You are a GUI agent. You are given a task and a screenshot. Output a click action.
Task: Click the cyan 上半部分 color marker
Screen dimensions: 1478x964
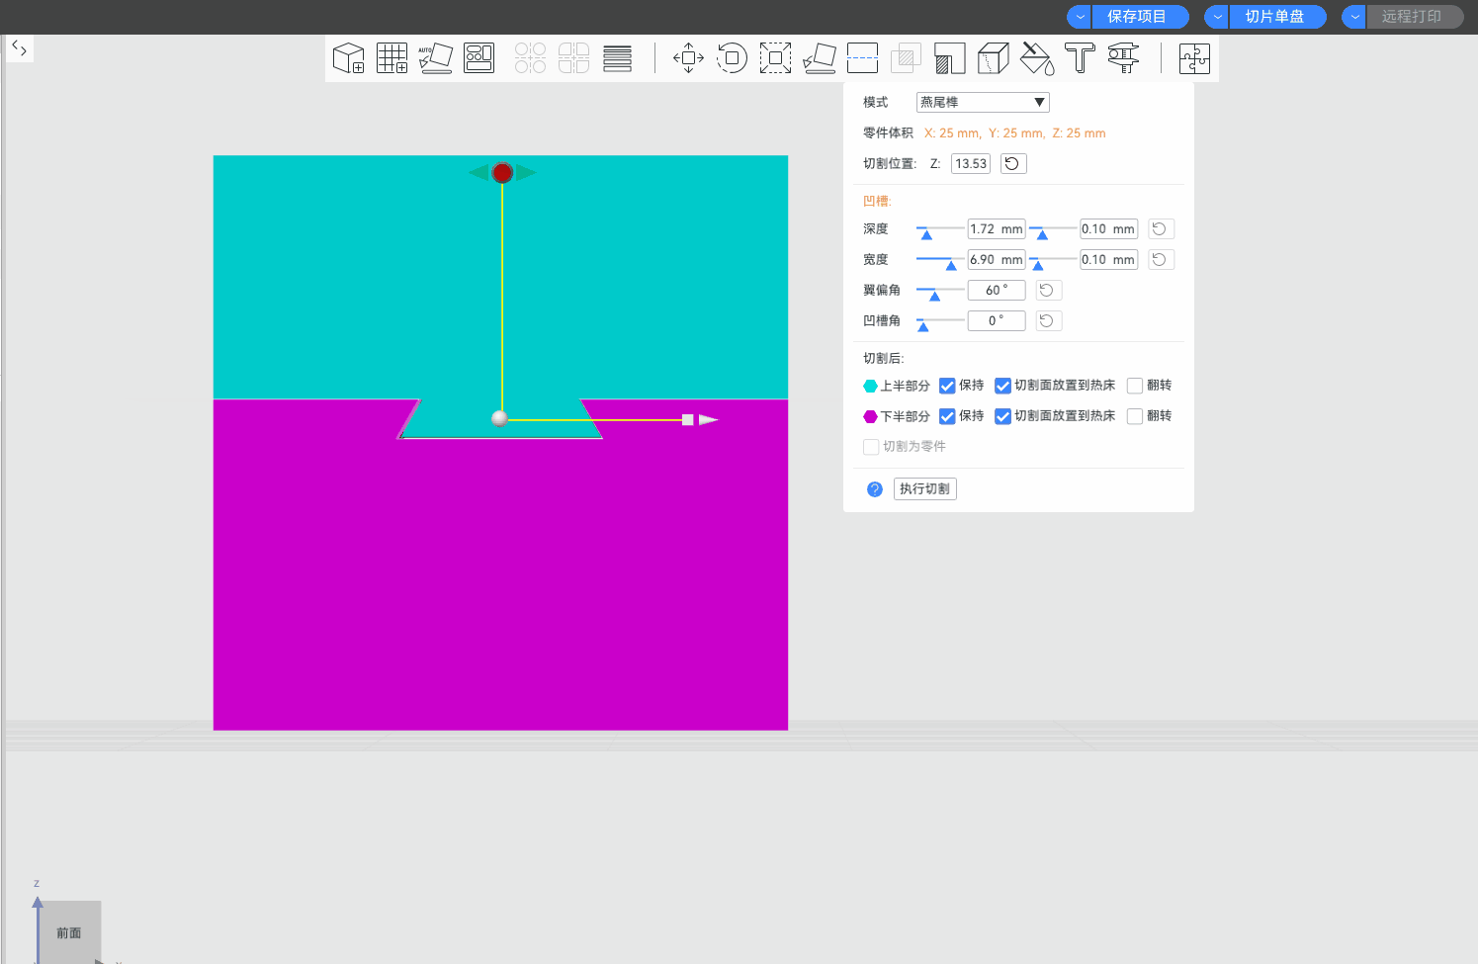click(870, 386)
